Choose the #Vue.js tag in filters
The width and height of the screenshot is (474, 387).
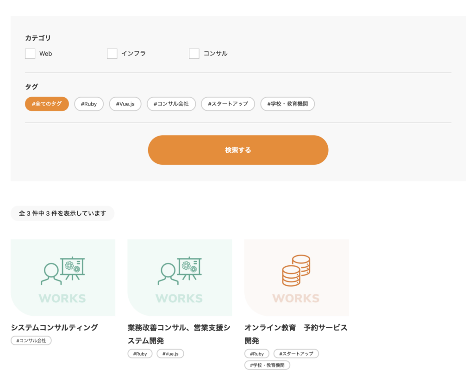click(x=125, y=104)
